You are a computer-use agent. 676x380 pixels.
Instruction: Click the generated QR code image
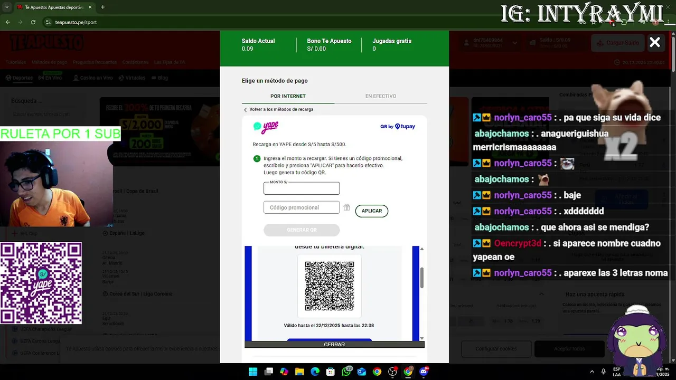(x=330, y=286)
